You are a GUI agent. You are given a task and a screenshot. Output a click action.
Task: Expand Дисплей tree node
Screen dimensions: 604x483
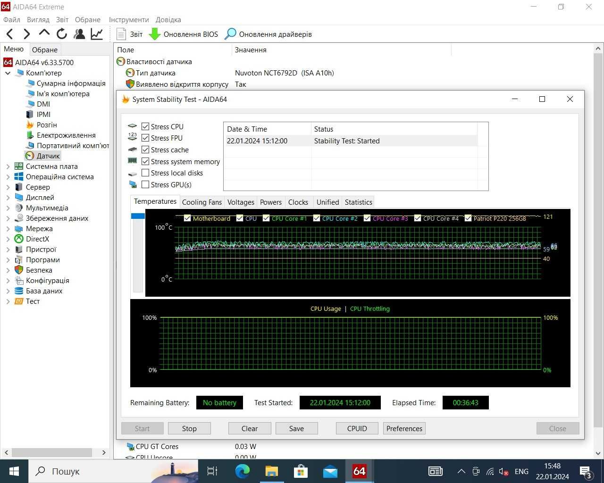8,198
